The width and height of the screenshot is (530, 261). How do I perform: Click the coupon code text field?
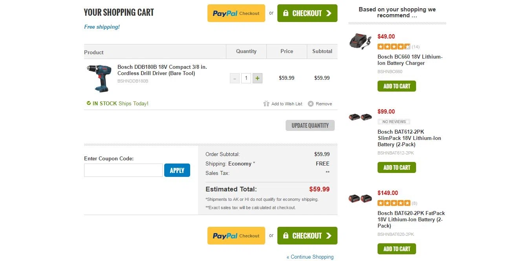[x=123, y=170]
